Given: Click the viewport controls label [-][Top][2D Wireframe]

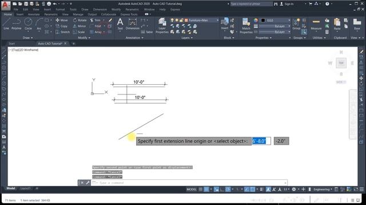Looking at the screenshot, I should click(23, 50).
